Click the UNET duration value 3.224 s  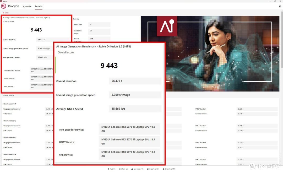pyautogui.click(x=257, y=143)
